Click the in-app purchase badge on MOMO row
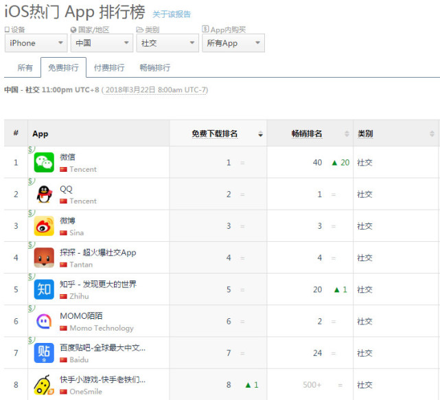 point(31,308)
